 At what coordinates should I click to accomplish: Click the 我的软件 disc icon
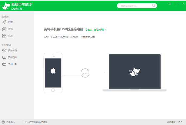tap(4, 50)
